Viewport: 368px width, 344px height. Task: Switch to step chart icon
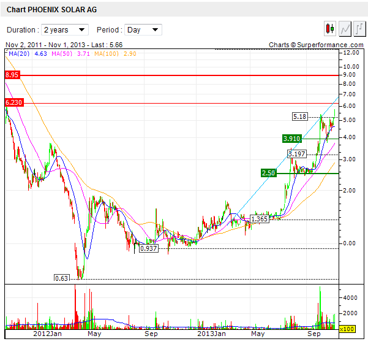359,29
